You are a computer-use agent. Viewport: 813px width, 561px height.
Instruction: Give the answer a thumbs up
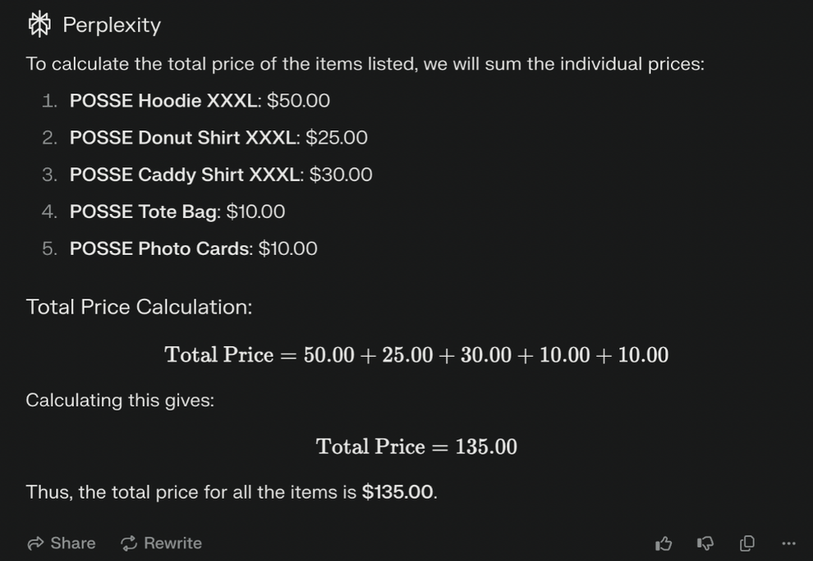(x=664, y=543)
